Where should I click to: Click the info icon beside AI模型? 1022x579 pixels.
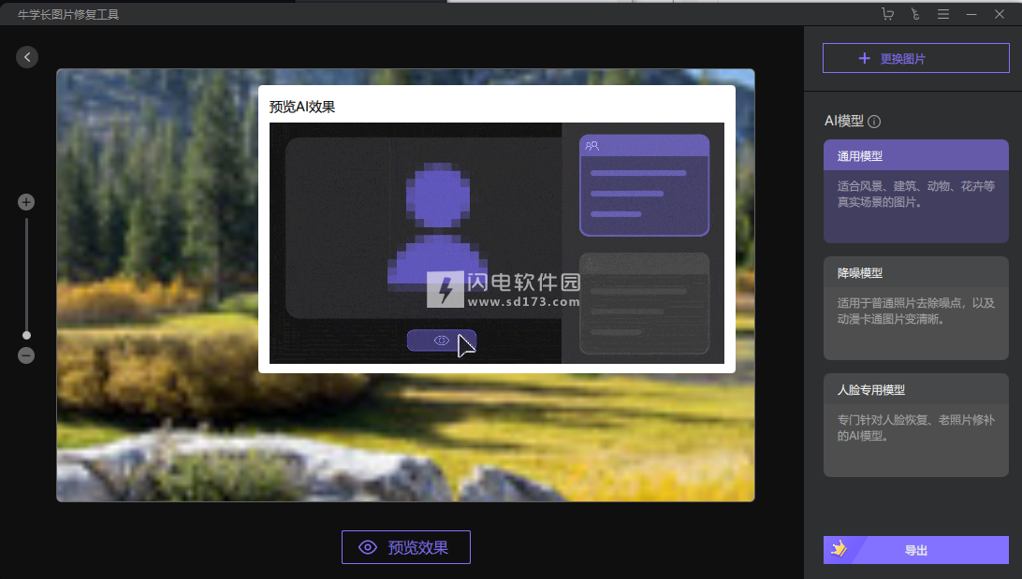[x=874, y=122]
